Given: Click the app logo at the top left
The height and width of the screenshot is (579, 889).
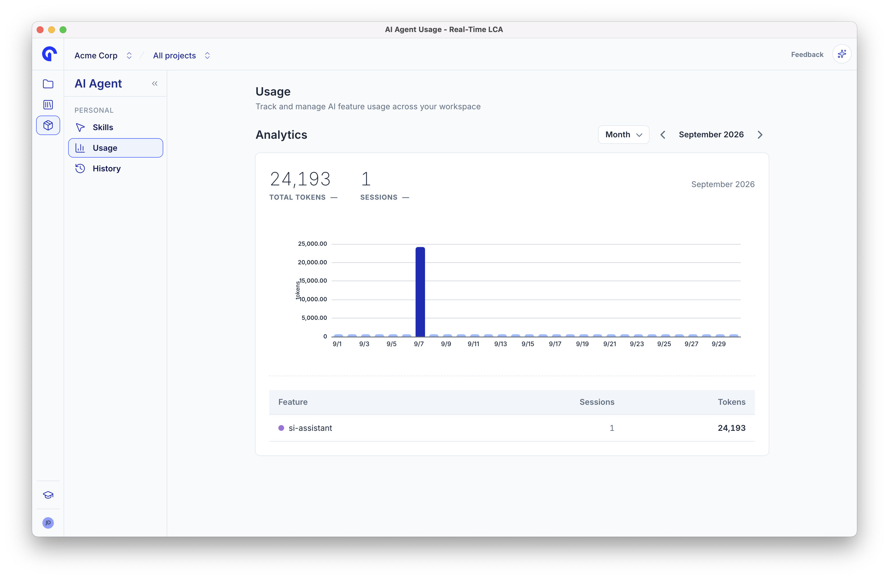Looking at the screenshot, I should coord(49,54).
